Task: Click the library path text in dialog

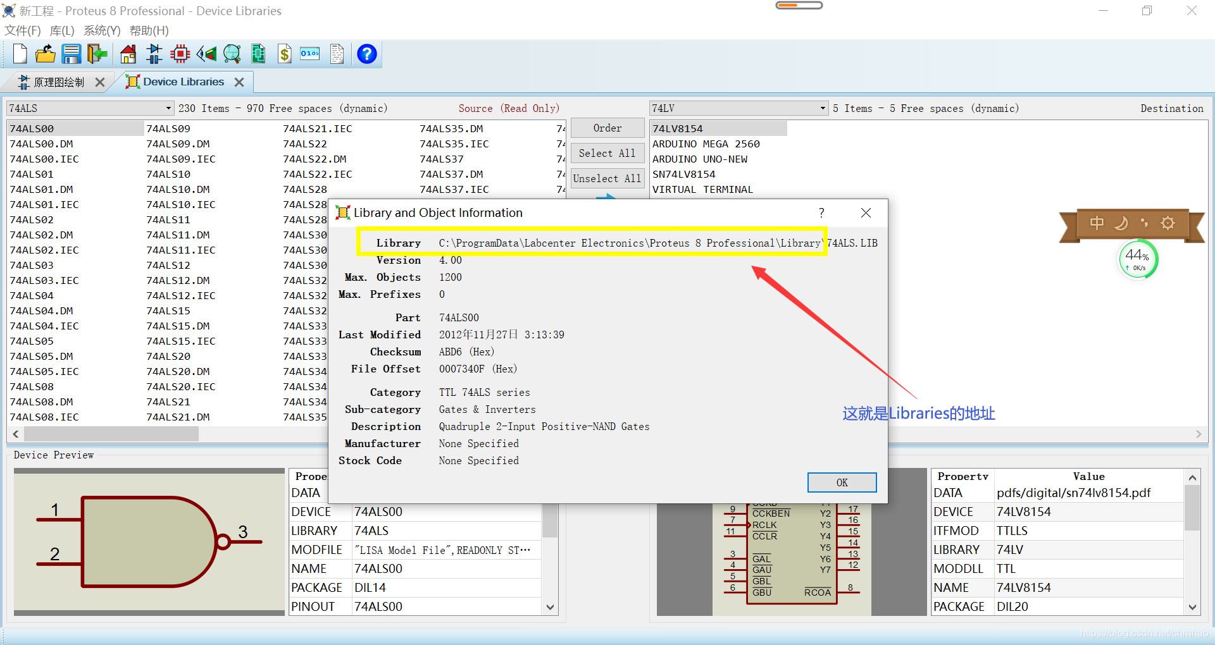Action: (x=658, y=243)
